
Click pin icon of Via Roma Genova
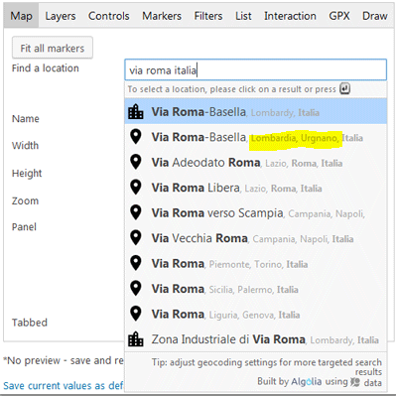[136, 314]
